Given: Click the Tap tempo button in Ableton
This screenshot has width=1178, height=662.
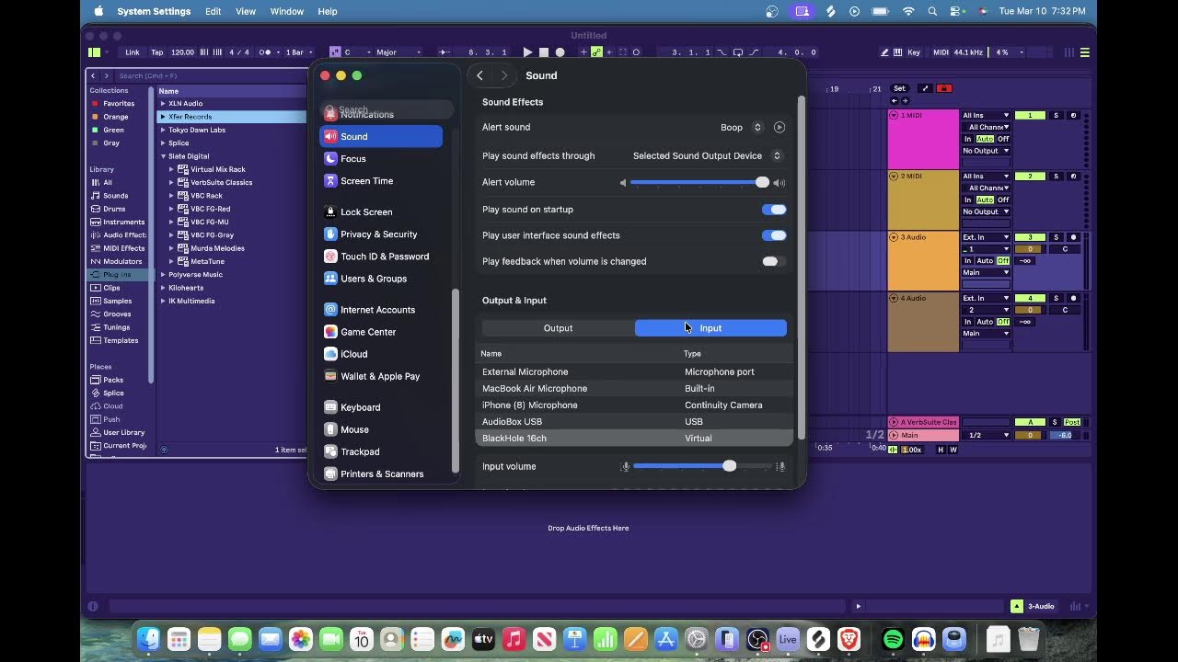Looking at the screenshot, I should (x=156, y=52).
